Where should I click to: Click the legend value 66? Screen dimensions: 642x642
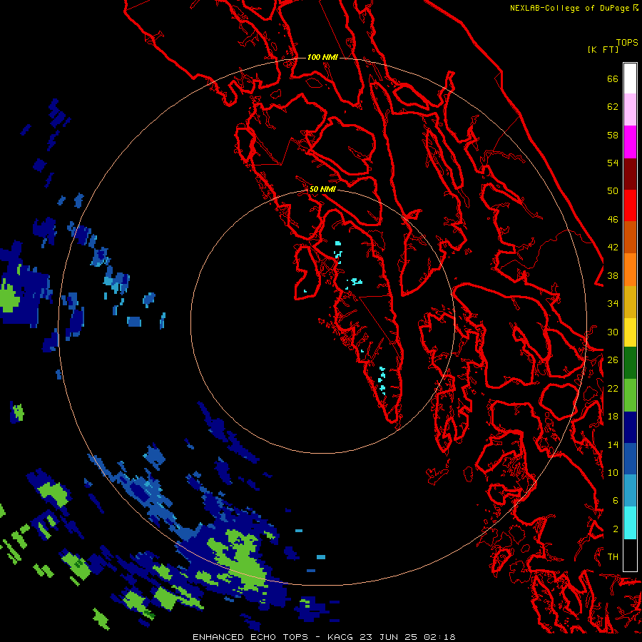[613, 78]
